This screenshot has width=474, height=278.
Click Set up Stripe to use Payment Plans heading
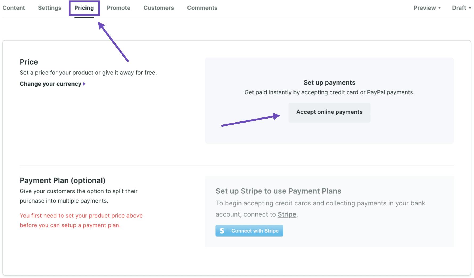279,191
